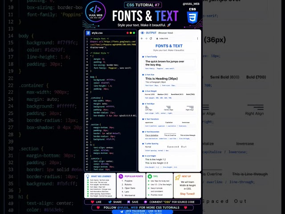The height and width of the screenshot is (214, 285).
Task: Select the style.css file tab
Action: 97,33
